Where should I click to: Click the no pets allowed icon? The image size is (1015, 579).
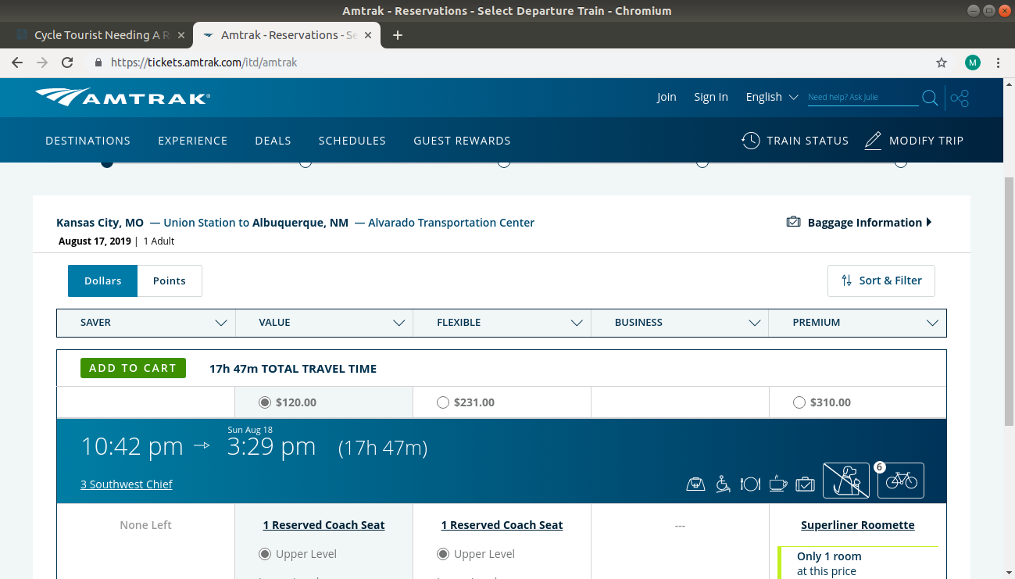tap(846, 481)
